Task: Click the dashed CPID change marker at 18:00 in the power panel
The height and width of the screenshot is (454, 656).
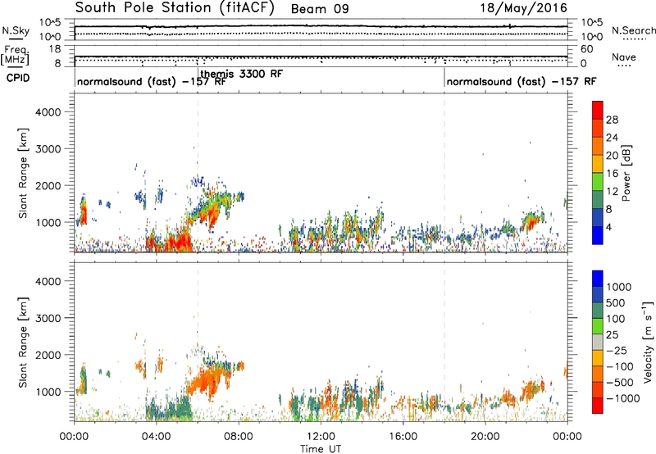Action: tap(444, 172)
